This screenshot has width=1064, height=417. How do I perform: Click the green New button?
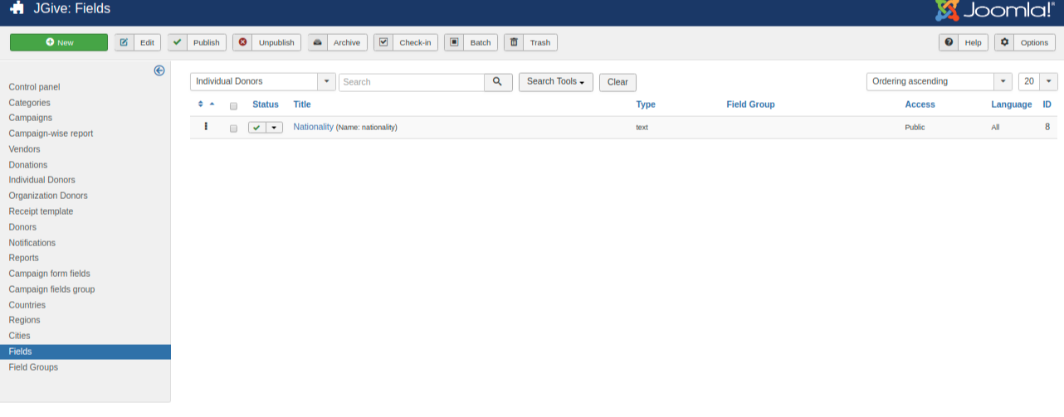pyautogui.click(x=59, y=42)
